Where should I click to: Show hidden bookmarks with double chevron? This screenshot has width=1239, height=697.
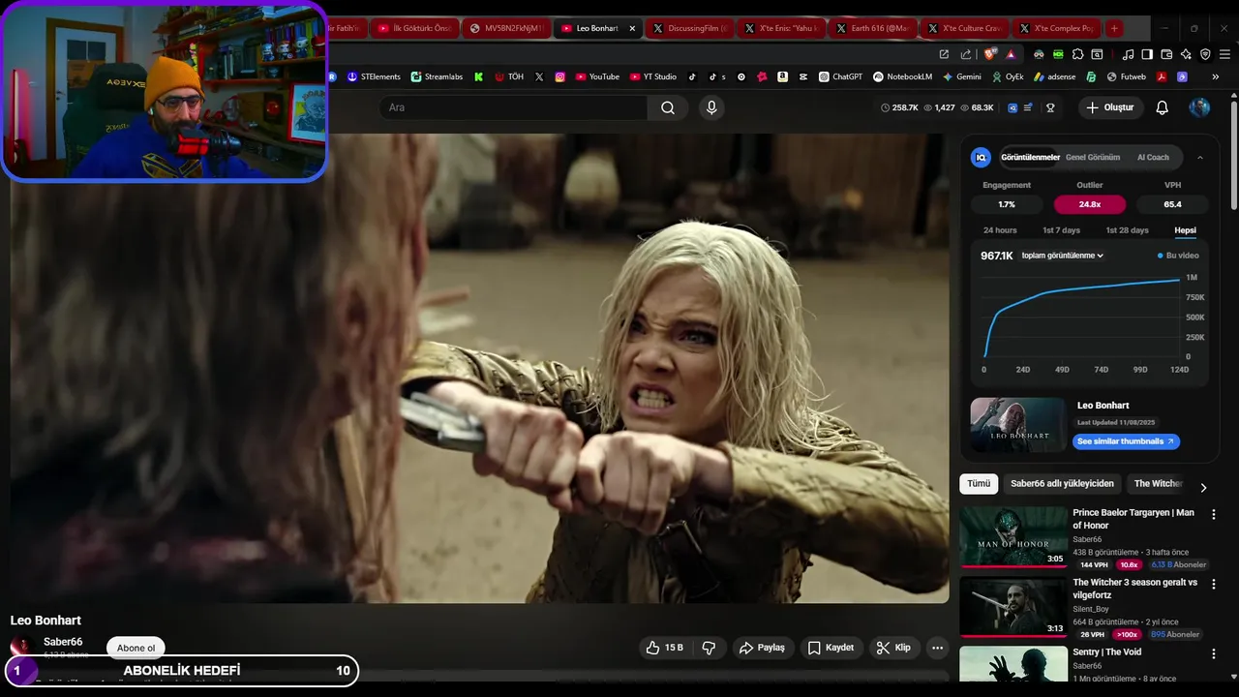(1215, 76)
